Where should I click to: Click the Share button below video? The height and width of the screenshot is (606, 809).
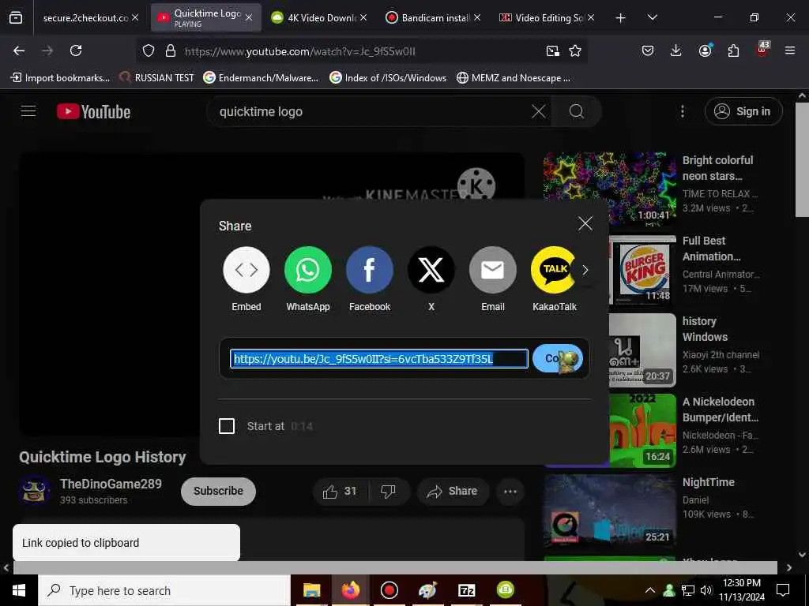click(x=452, y=491)
